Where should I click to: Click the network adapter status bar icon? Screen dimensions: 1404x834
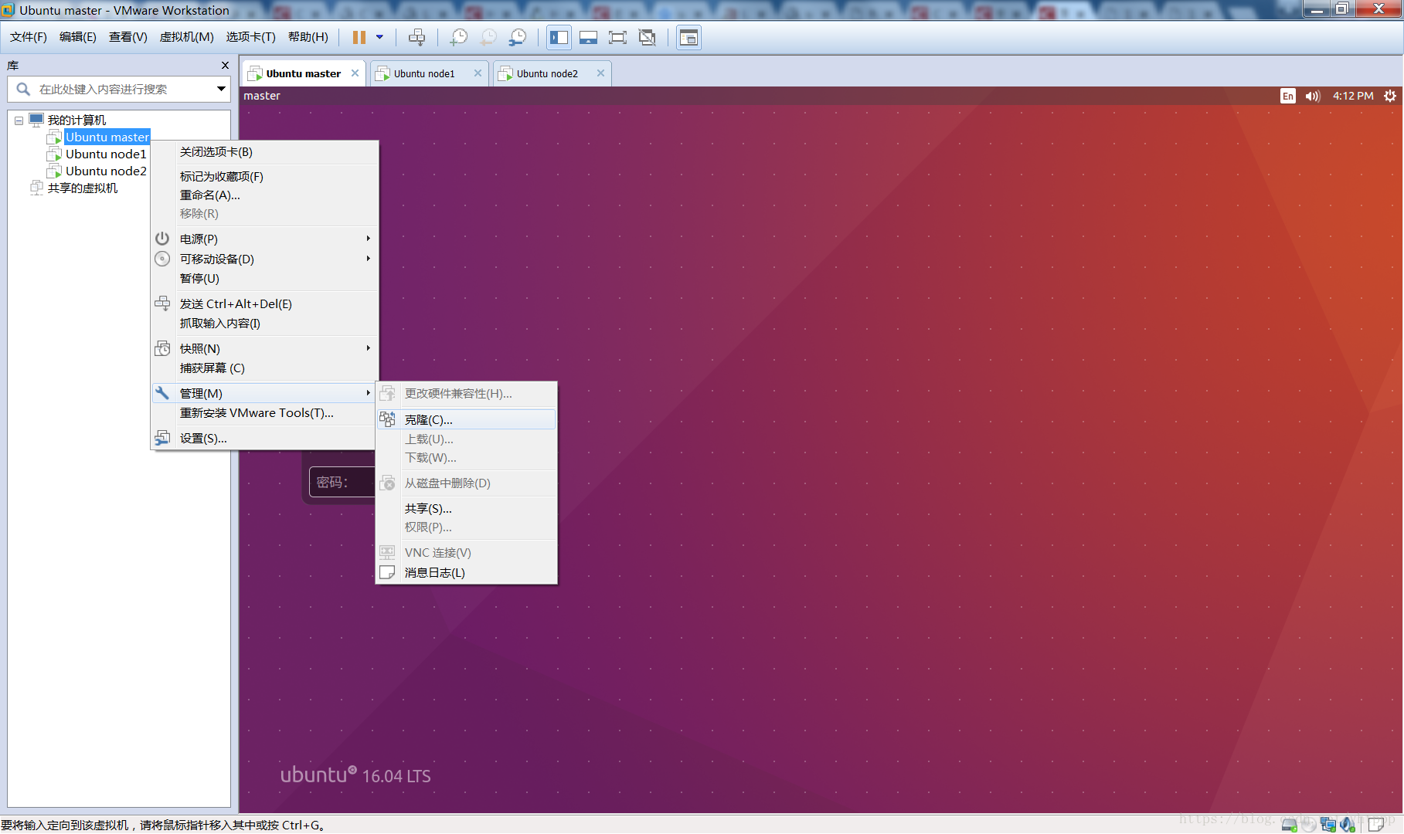coord(1328,825)
